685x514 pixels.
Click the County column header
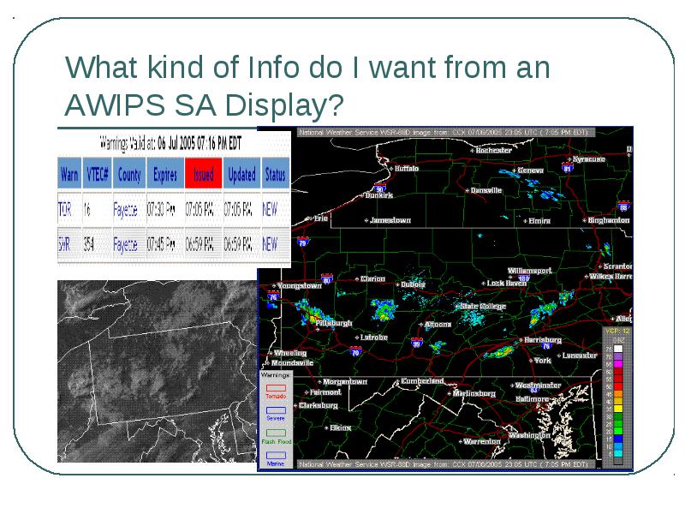point(129,174)
